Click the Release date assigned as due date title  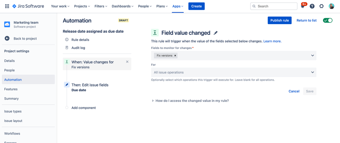point(93,31)
